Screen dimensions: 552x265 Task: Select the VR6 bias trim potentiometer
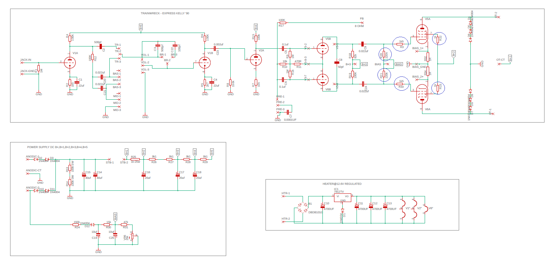(132, 237)
